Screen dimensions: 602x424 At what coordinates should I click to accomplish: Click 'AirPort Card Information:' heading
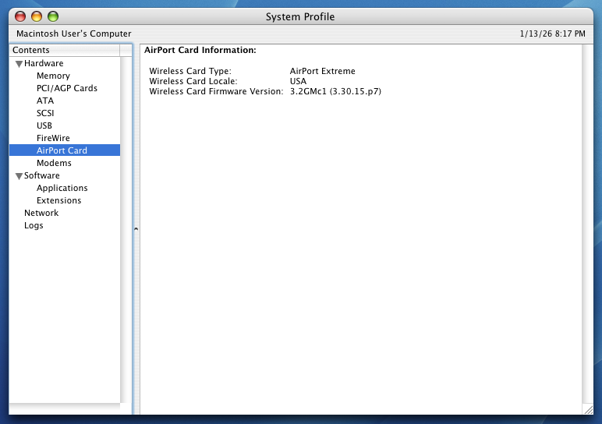click(x=200, y=50)
